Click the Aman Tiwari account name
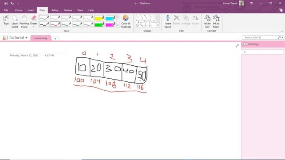The height and width of the screenshot is (160, 285). (230, 3)
